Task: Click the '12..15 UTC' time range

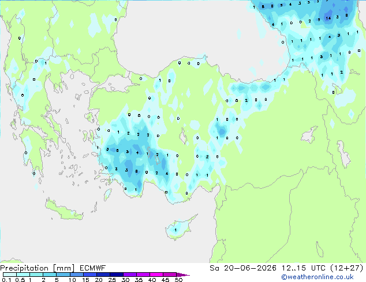Action: tap(304, 268)
